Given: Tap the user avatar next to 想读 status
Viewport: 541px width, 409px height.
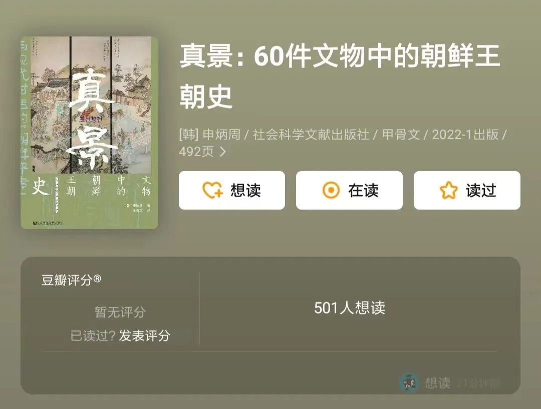Looking at the screenshot, I should 409,383.
